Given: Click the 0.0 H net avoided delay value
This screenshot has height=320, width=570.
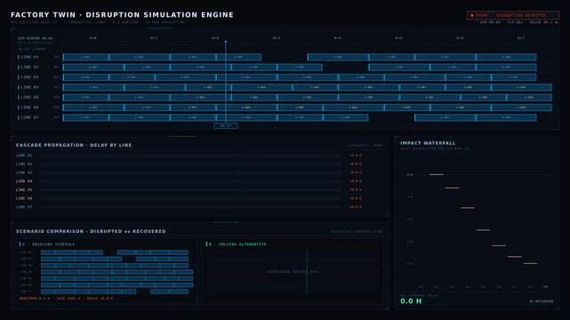Looking at the screenshot, I should pos(411,301).
